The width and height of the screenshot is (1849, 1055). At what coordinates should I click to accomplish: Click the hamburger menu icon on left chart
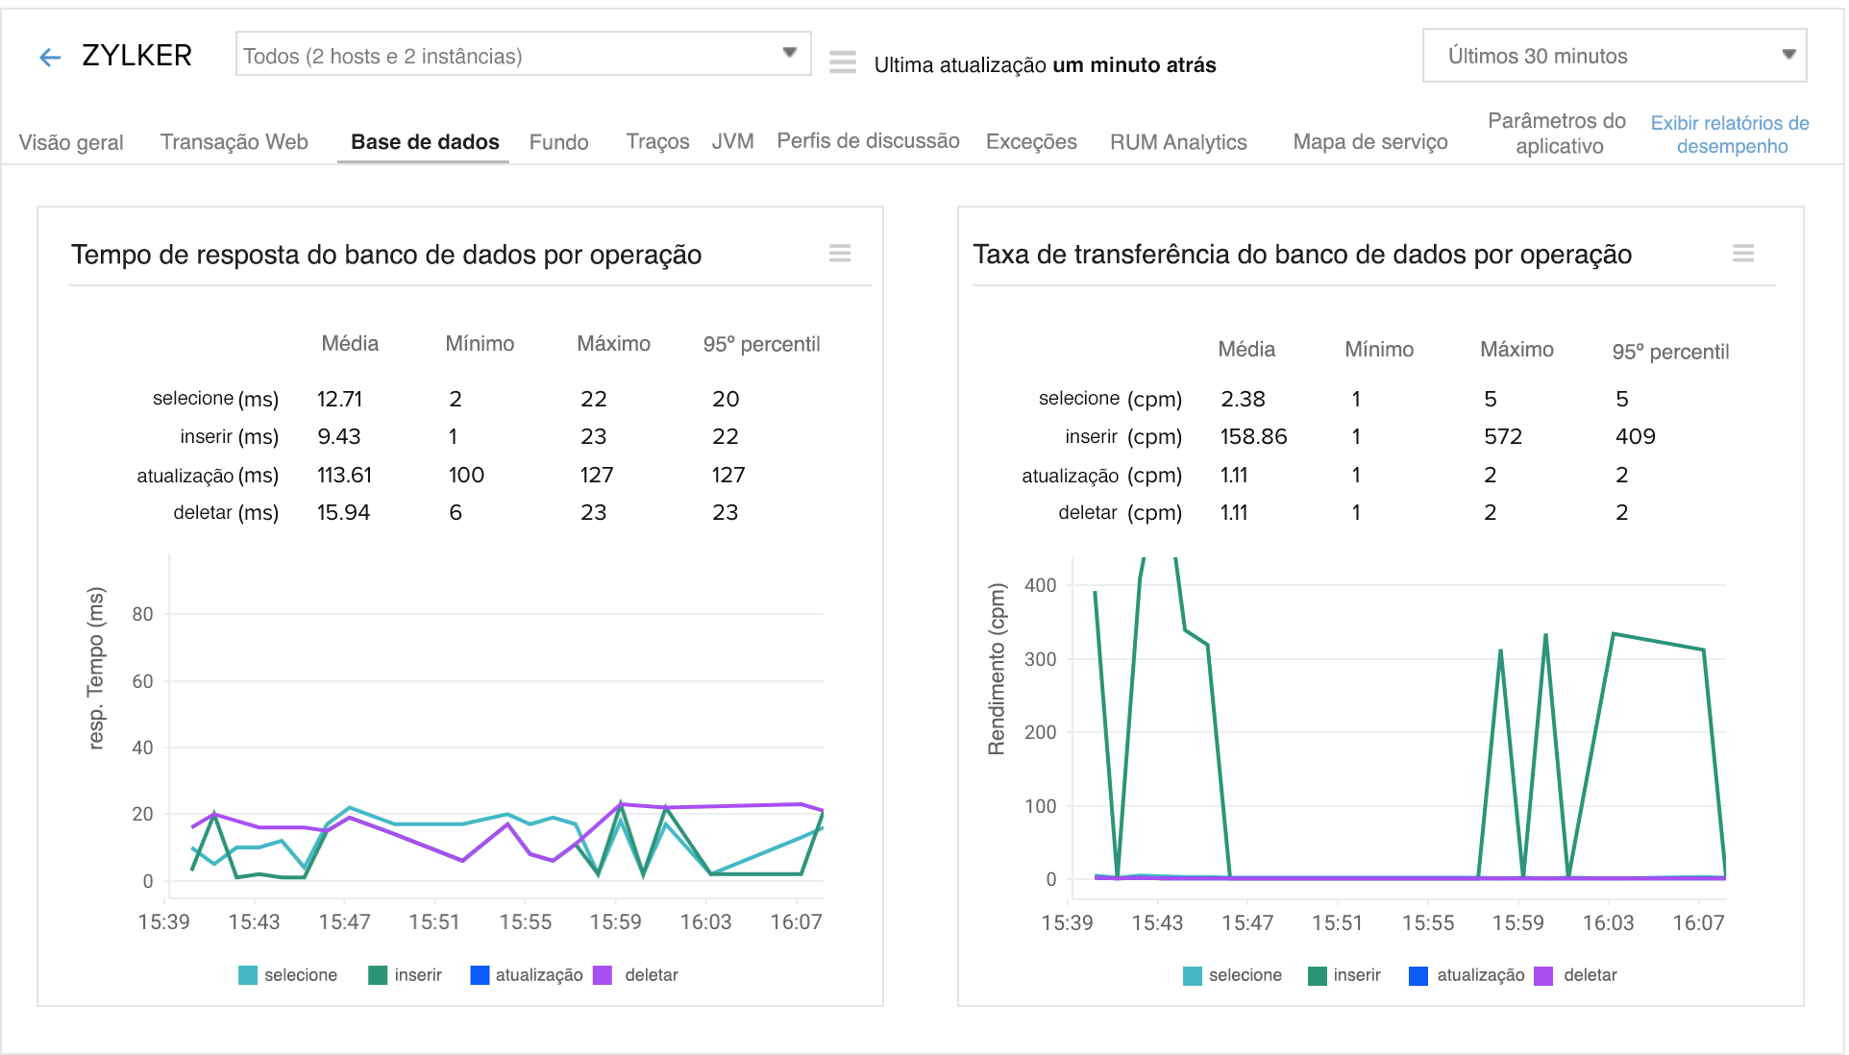pos(839,253)
